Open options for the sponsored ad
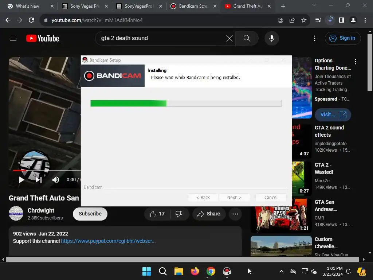Viewport: 373px width, 280px height. [356, 62]
